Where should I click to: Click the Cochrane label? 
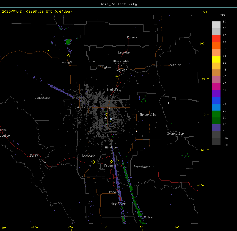(x=89, y=156)
